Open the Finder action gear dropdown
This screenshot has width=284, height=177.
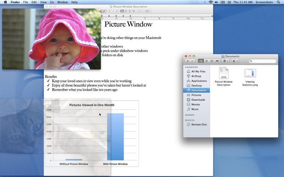tap(225, 61)
